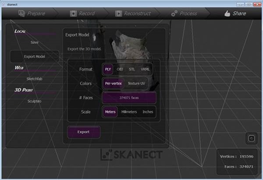Click the "Export the 3D model" description
This screenshot has width=263, height=180.
tap(84, 49)
